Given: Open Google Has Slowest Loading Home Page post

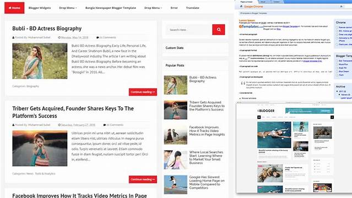Looking at the screenshot, I should coord(207,182).
